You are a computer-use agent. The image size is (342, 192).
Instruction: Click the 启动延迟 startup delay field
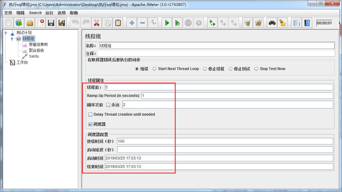coord(225,150)
